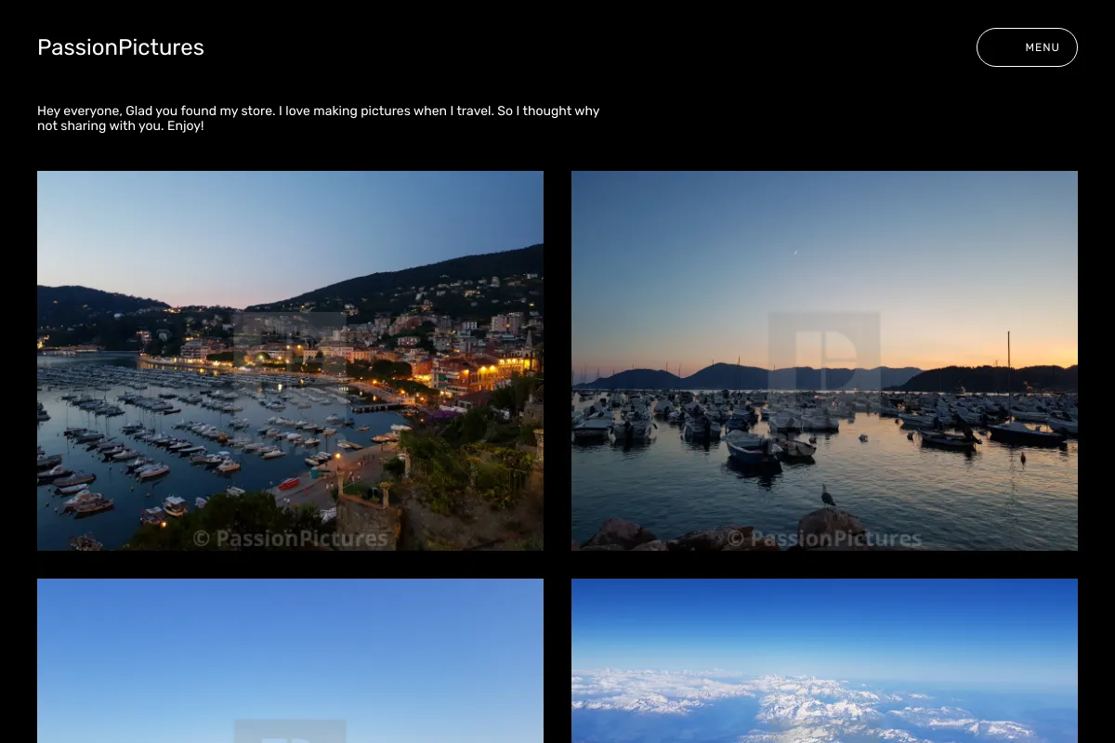Click the welcome text starting 'Hey everyone'
1115x743 pixels.
(x=319, y=118)
